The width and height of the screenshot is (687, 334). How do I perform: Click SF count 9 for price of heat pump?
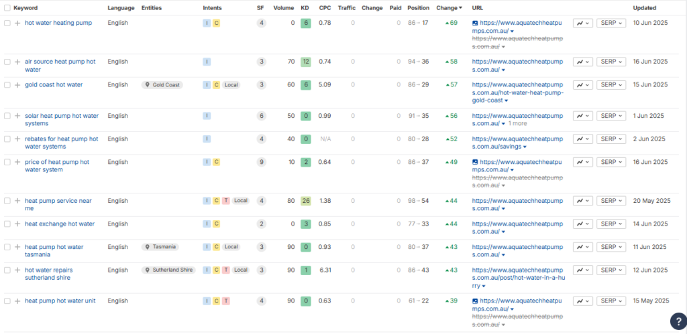261,162
